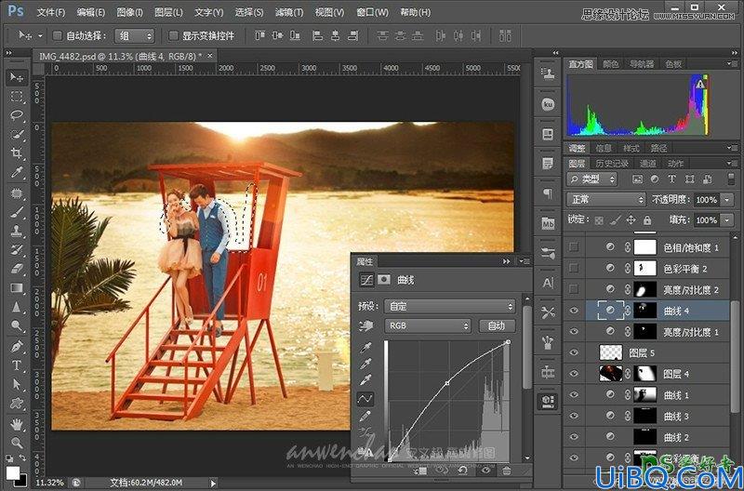
Task: Switch to the 历史记录 tab
Action: [x=612, y=164]
